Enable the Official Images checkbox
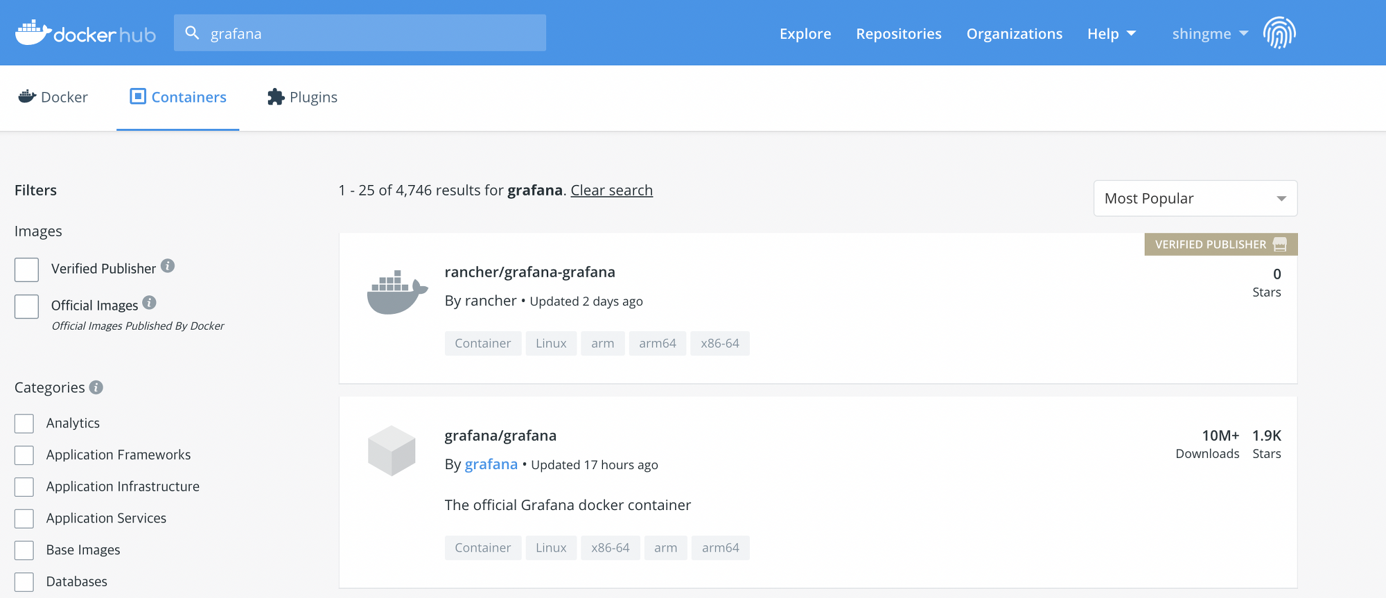This screenshot has width=1386, height=598. click(26, 306)
